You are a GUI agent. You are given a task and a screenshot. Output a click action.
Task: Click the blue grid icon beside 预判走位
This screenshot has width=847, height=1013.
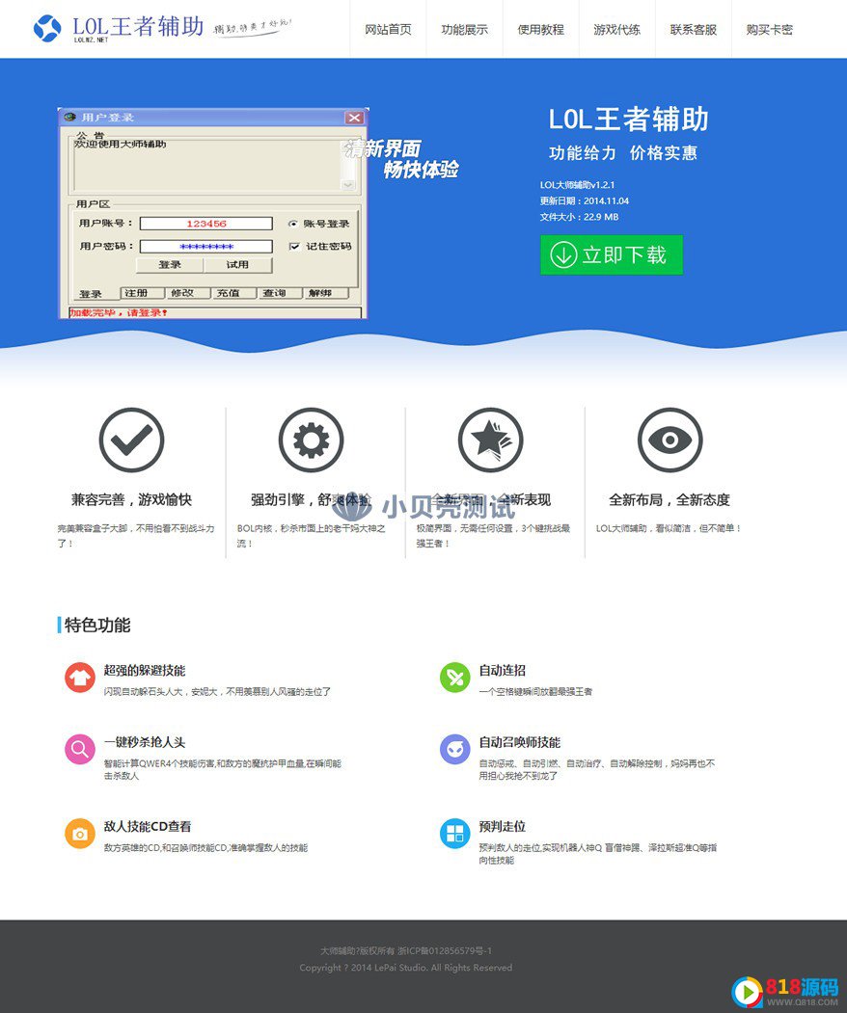[455, 834]
